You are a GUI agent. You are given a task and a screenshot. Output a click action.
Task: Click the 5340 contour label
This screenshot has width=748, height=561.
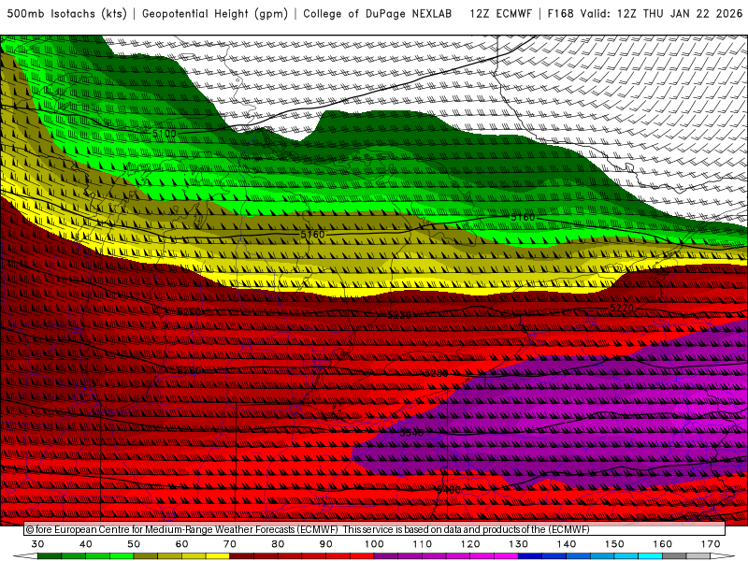[411, 433]
